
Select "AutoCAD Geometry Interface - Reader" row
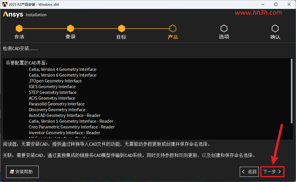(64, 115)
